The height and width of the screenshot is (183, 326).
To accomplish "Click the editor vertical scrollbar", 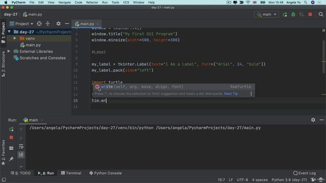I will (323, 56).
